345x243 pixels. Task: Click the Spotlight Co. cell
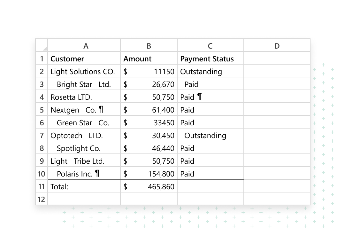click(84, 148)
